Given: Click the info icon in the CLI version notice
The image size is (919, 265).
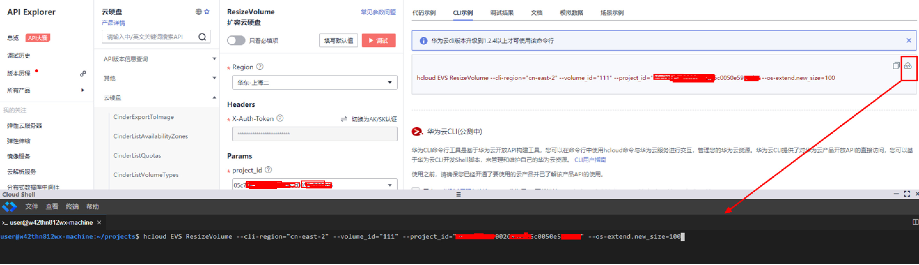Looking at the screenshot, I should 423,41.
